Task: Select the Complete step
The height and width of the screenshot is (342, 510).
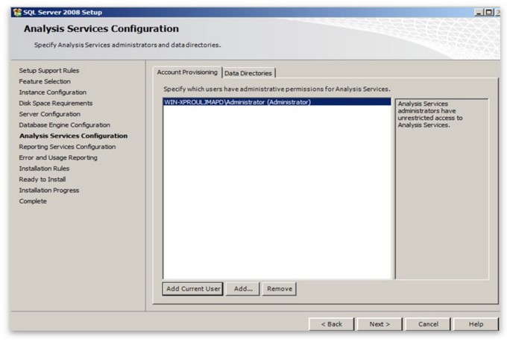Action: [33, 201]
